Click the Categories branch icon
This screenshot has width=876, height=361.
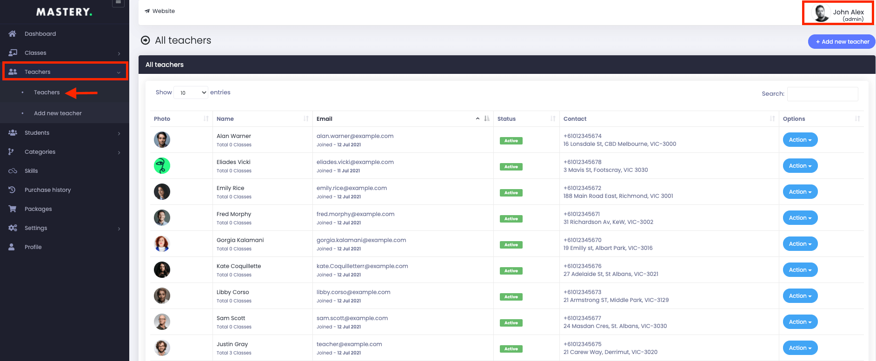12,151
